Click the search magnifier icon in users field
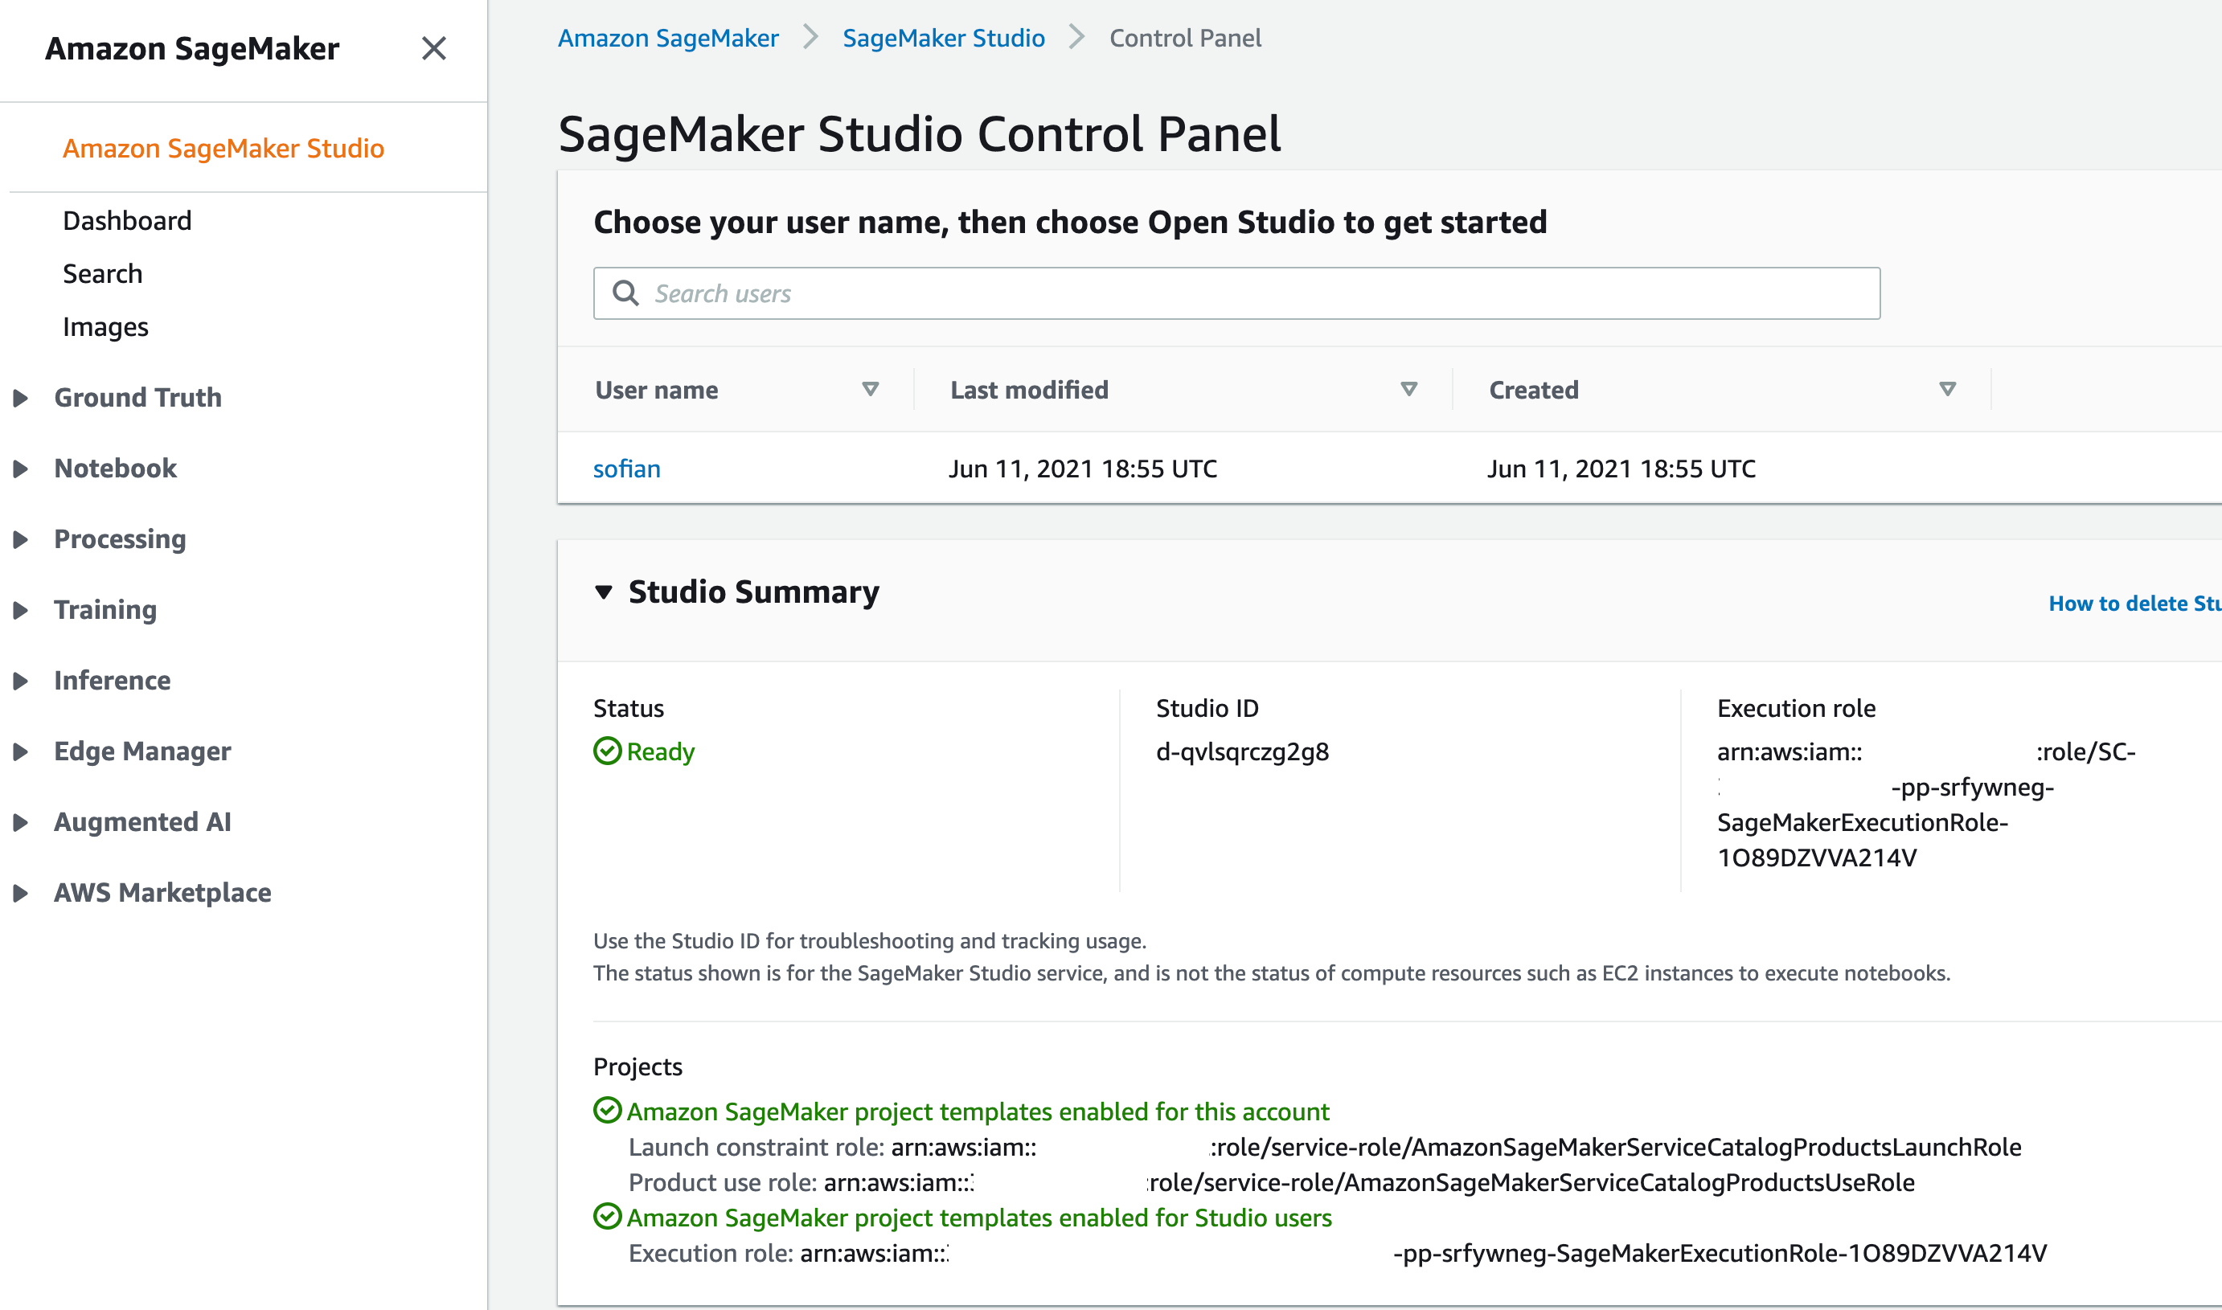This screenshot has width=2222, height=1310. [x=625, y=293]
